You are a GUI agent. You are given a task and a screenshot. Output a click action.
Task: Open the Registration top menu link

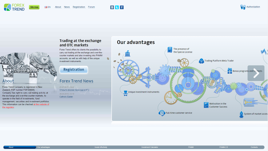tap(79, 7)
